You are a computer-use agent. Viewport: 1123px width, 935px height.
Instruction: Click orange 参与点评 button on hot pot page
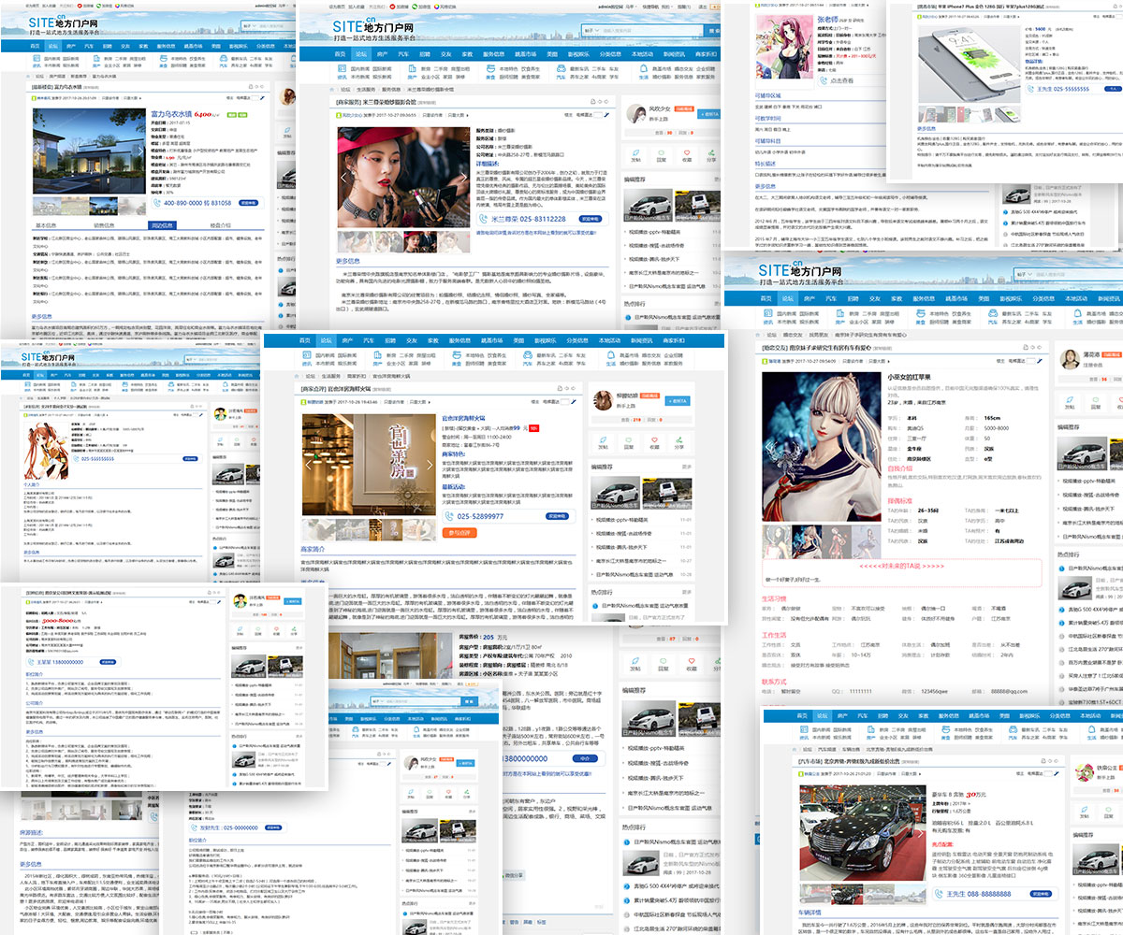[459, 533]
